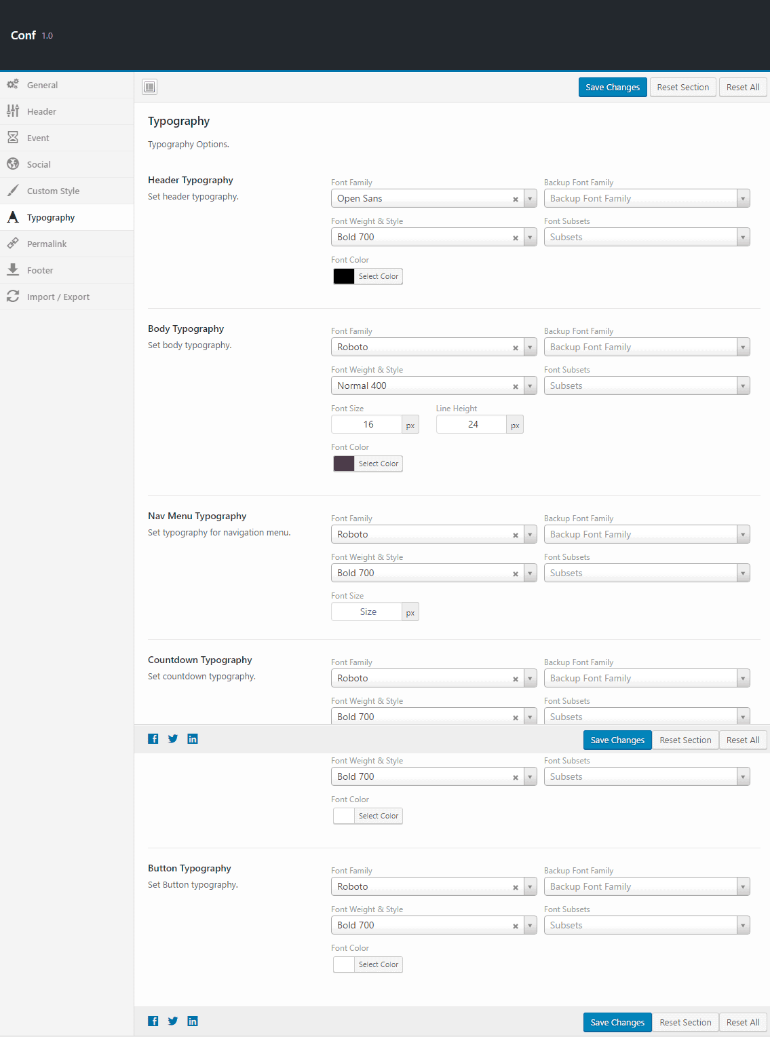Image resolution: width=770 pixels, height=1037 pixels.
Task: Open the Custom Style menu section
Action: coord(53,191)
